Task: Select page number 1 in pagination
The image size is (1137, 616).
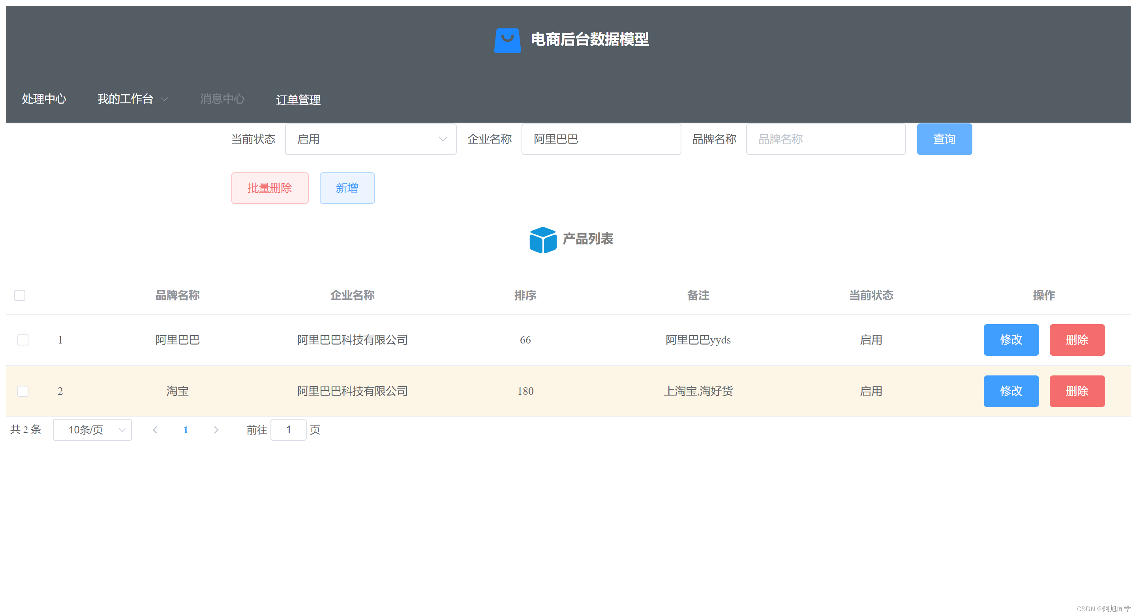Action: [x=186, y=429]
